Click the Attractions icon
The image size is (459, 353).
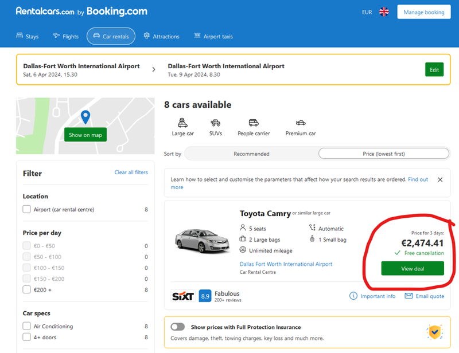click(147, 36)
